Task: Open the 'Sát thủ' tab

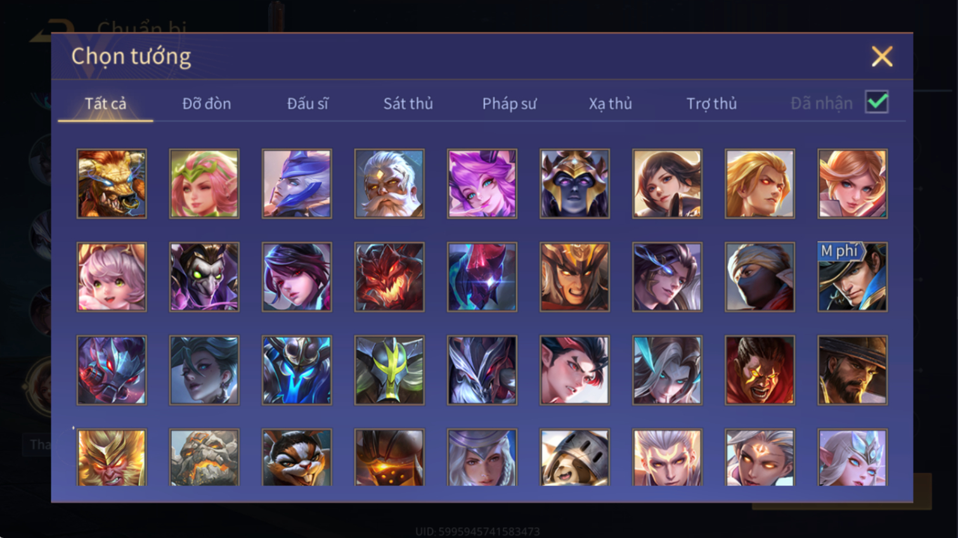Action: click(408, 103)
